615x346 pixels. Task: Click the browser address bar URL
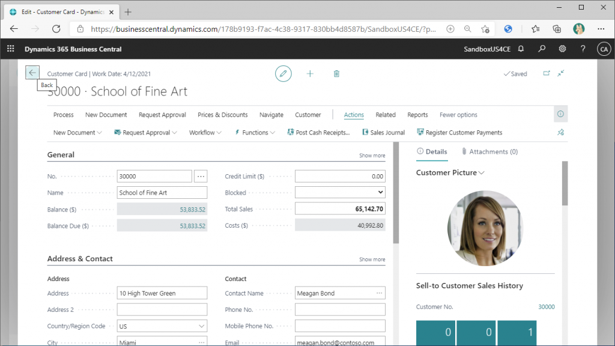[263, 29]
